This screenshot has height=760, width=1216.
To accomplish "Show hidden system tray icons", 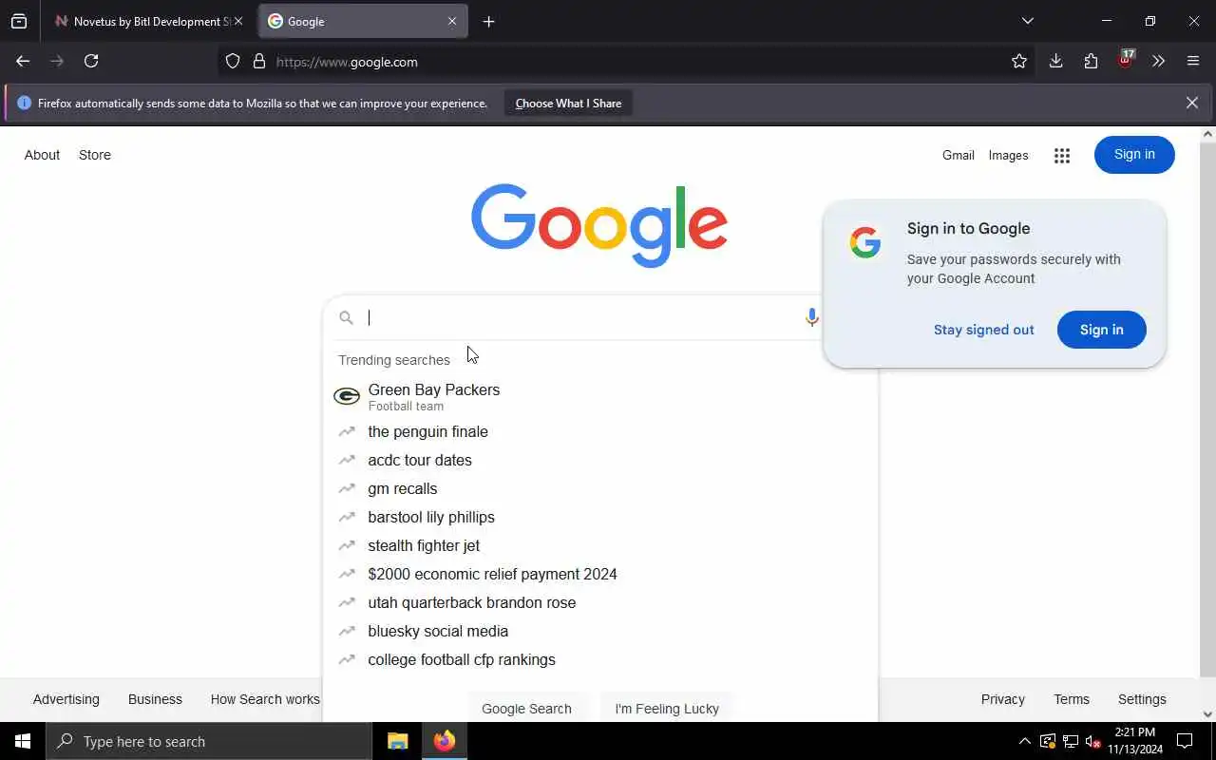I will tap(1024, 741).
